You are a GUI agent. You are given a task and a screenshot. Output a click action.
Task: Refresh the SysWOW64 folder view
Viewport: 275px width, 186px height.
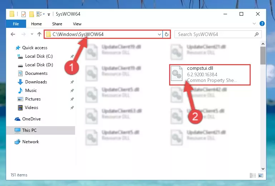[x=167, y=34]
